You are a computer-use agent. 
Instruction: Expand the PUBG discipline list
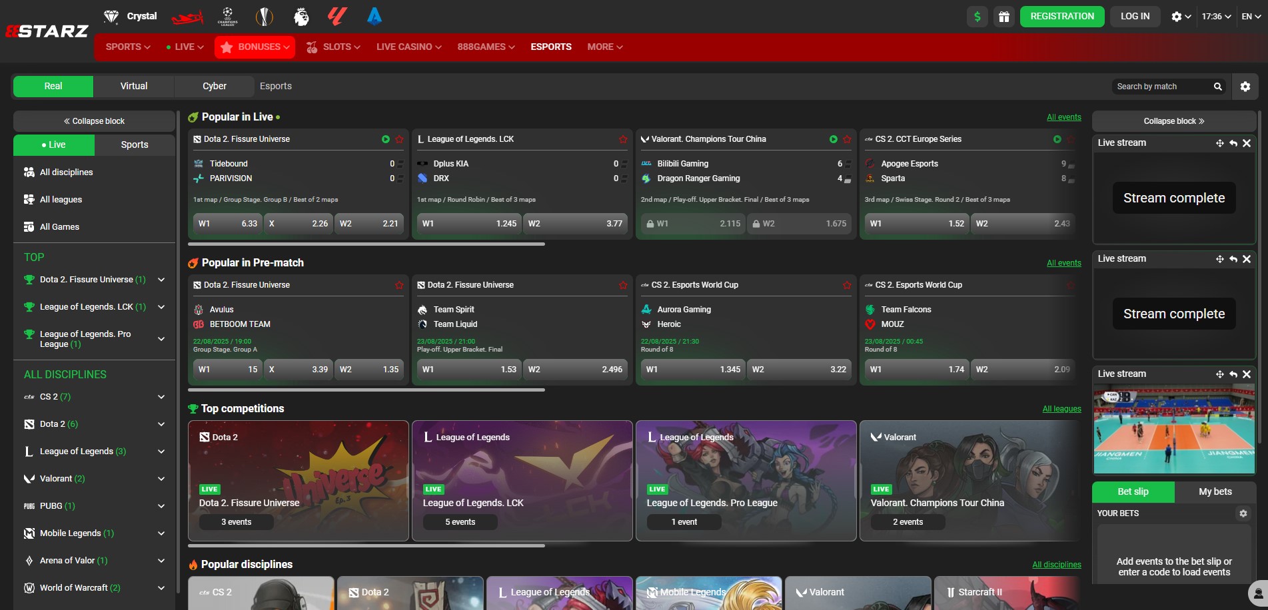click(x=161, y=506)
